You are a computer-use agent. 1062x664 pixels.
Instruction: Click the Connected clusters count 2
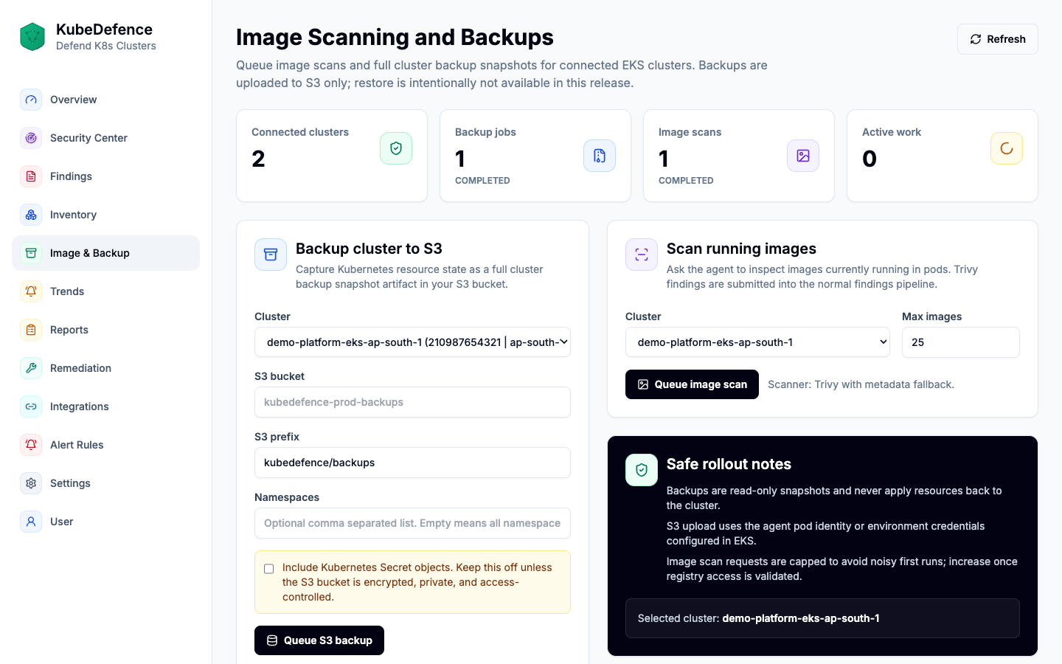pos(258,159)
